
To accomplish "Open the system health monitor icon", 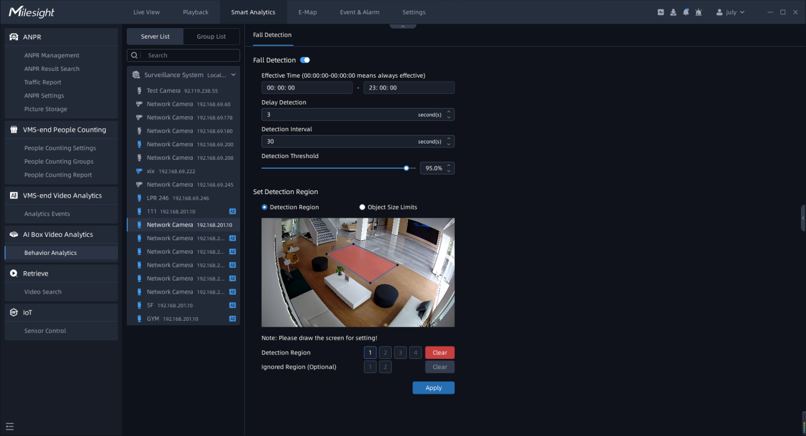I will point(661,12).
